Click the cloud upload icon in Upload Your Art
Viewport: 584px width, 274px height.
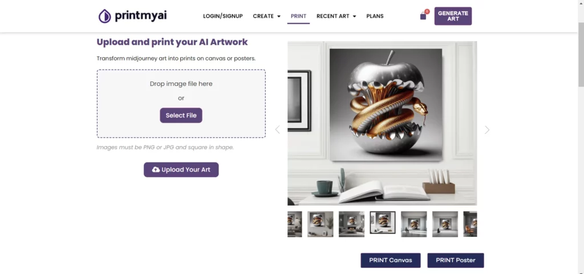pos(156,170)
